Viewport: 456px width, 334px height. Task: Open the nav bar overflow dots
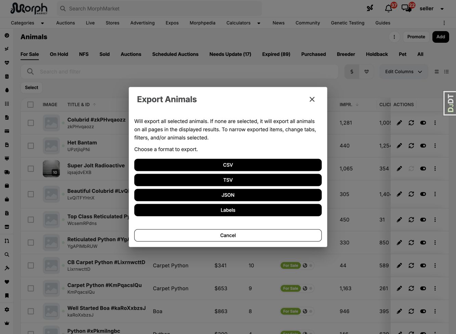(444, 23)
